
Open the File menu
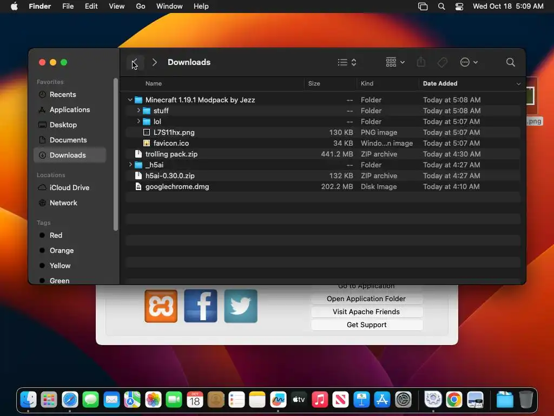(x=68, y=6)
